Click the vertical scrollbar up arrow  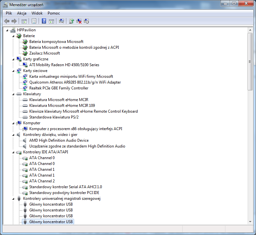[x=250, y=30]
